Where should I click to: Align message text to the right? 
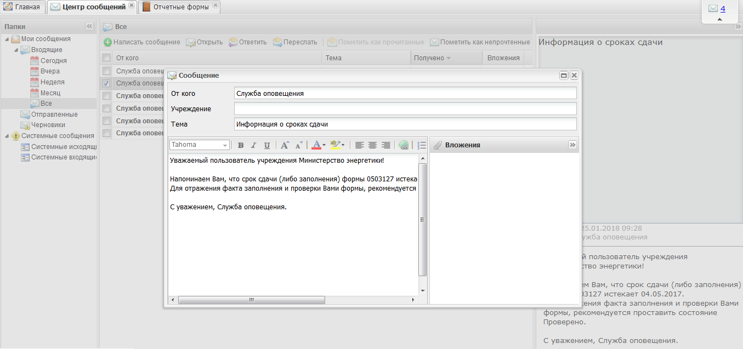click(x=385, y=145)
